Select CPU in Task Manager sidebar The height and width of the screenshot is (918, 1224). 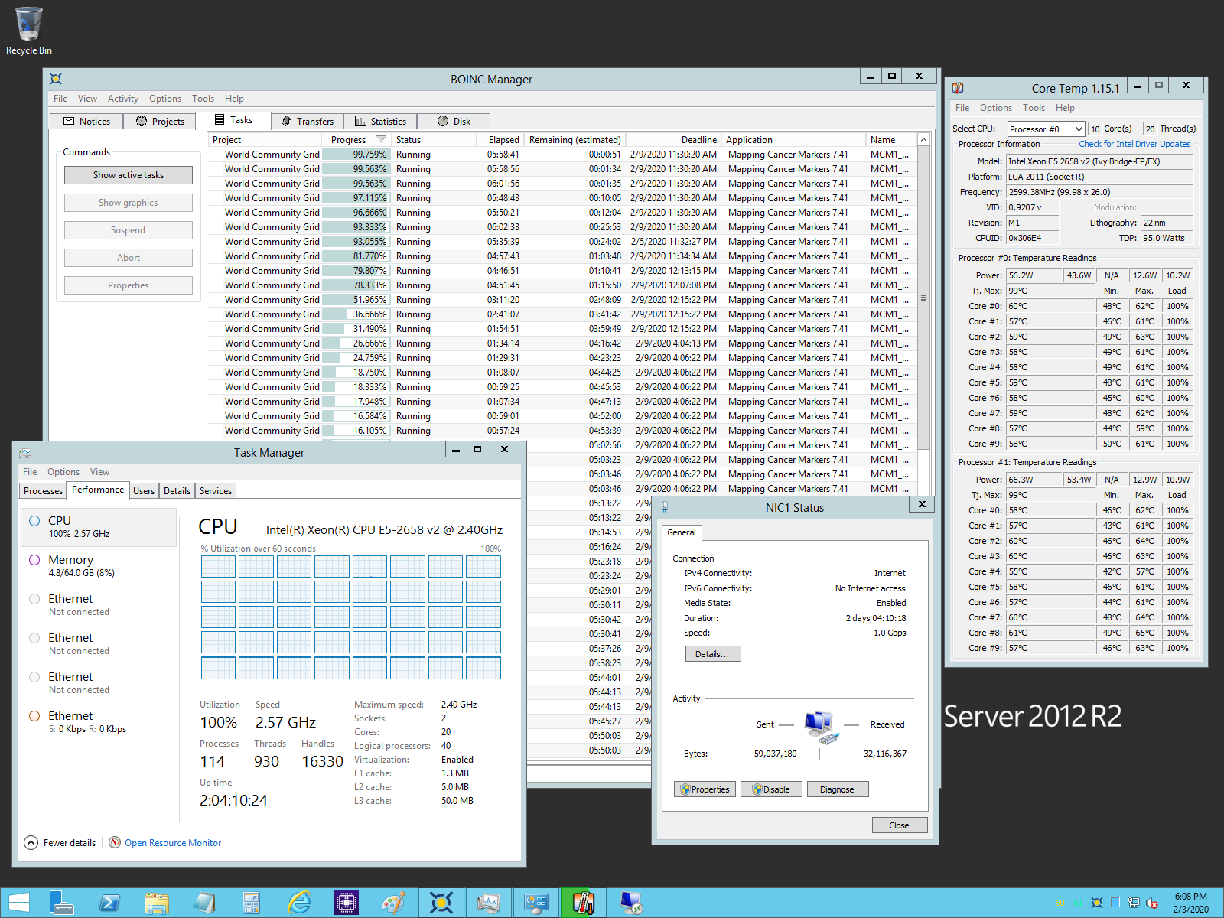coord(99,527)
